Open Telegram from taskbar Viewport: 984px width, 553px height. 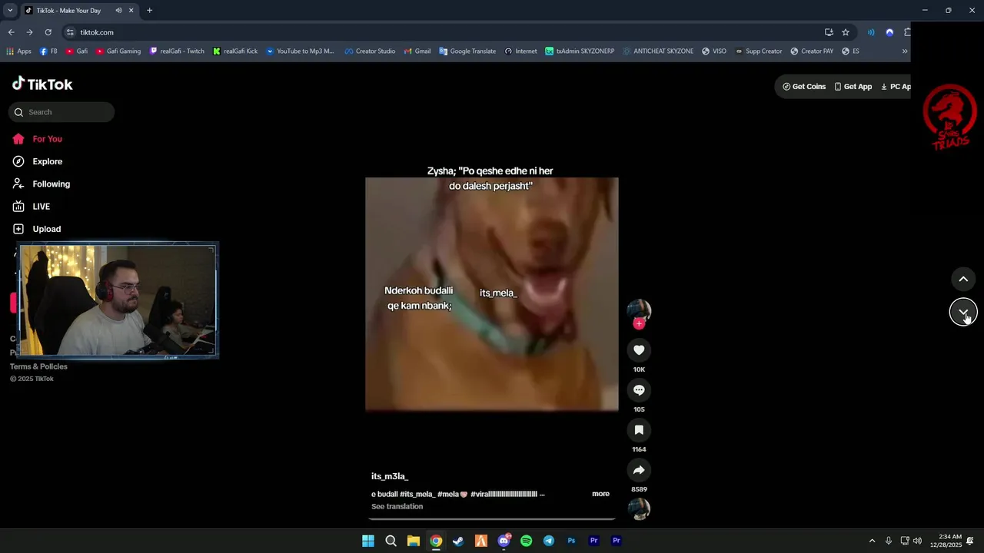click(548, 541)
